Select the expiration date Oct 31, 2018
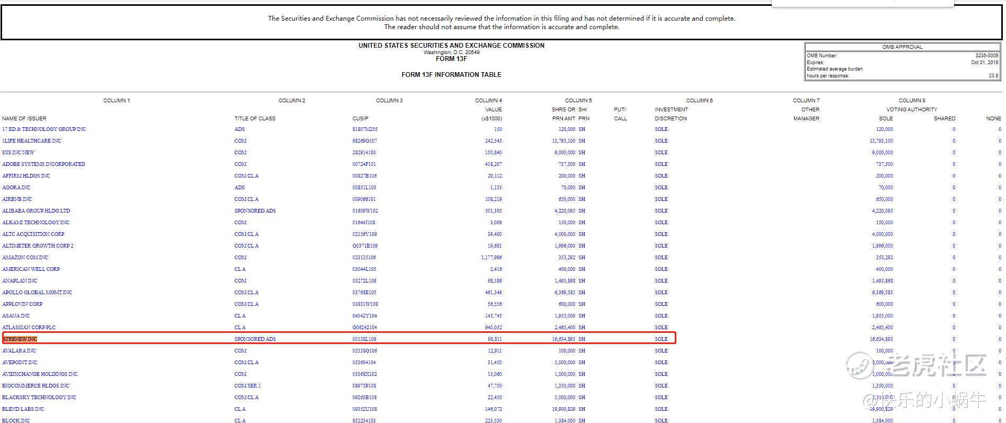This screenshot has height=423, width=1006. tap(984, 63)
